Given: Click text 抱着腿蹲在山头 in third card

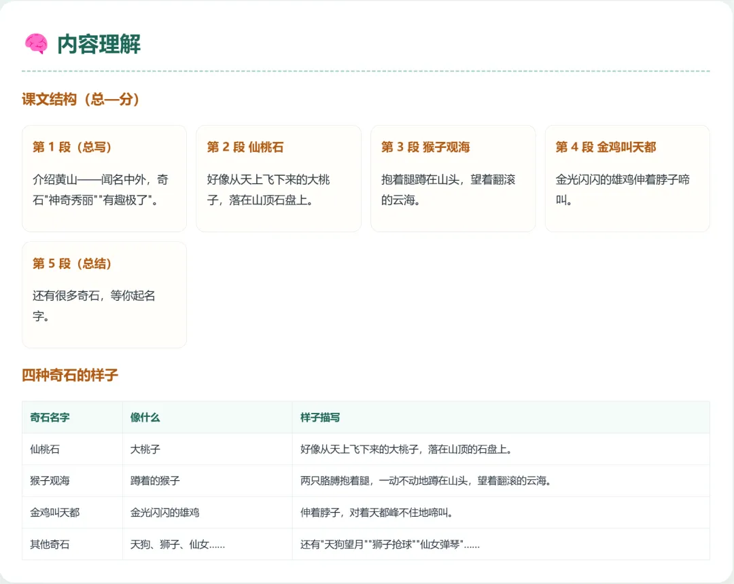Looking at the screenshot, I should (x=421, y=179).
